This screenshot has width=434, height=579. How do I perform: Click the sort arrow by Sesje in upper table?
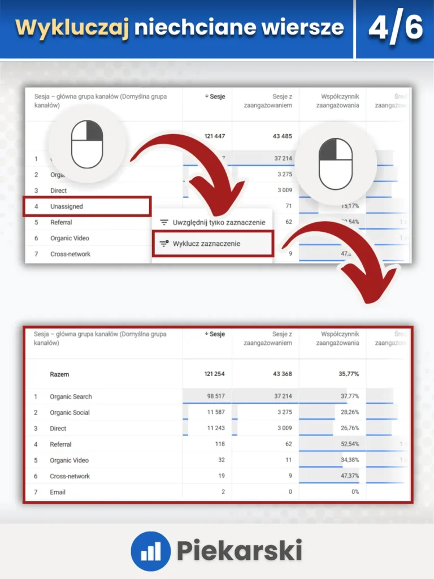point(207,96)
